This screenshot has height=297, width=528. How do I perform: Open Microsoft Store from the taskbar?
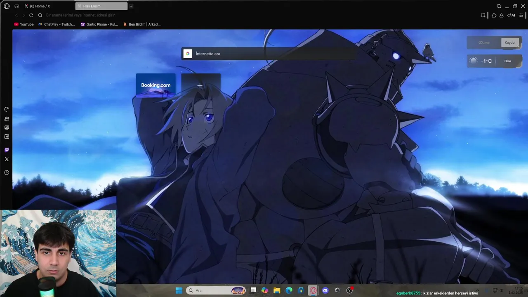pyautogui.click(x=301, y=290)
